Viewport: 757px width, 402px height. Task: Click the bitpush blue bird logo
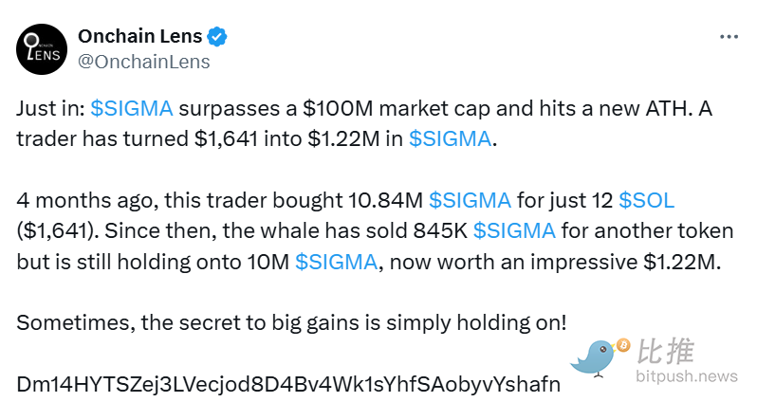pos(595,360)
